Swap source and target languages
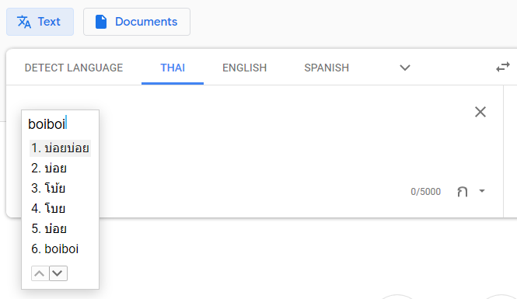This screenshot has width=517, height=299. coord(503,67)
